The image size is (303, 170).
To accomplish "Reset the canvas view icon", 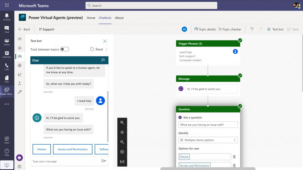I will click(x=122, y=152).
